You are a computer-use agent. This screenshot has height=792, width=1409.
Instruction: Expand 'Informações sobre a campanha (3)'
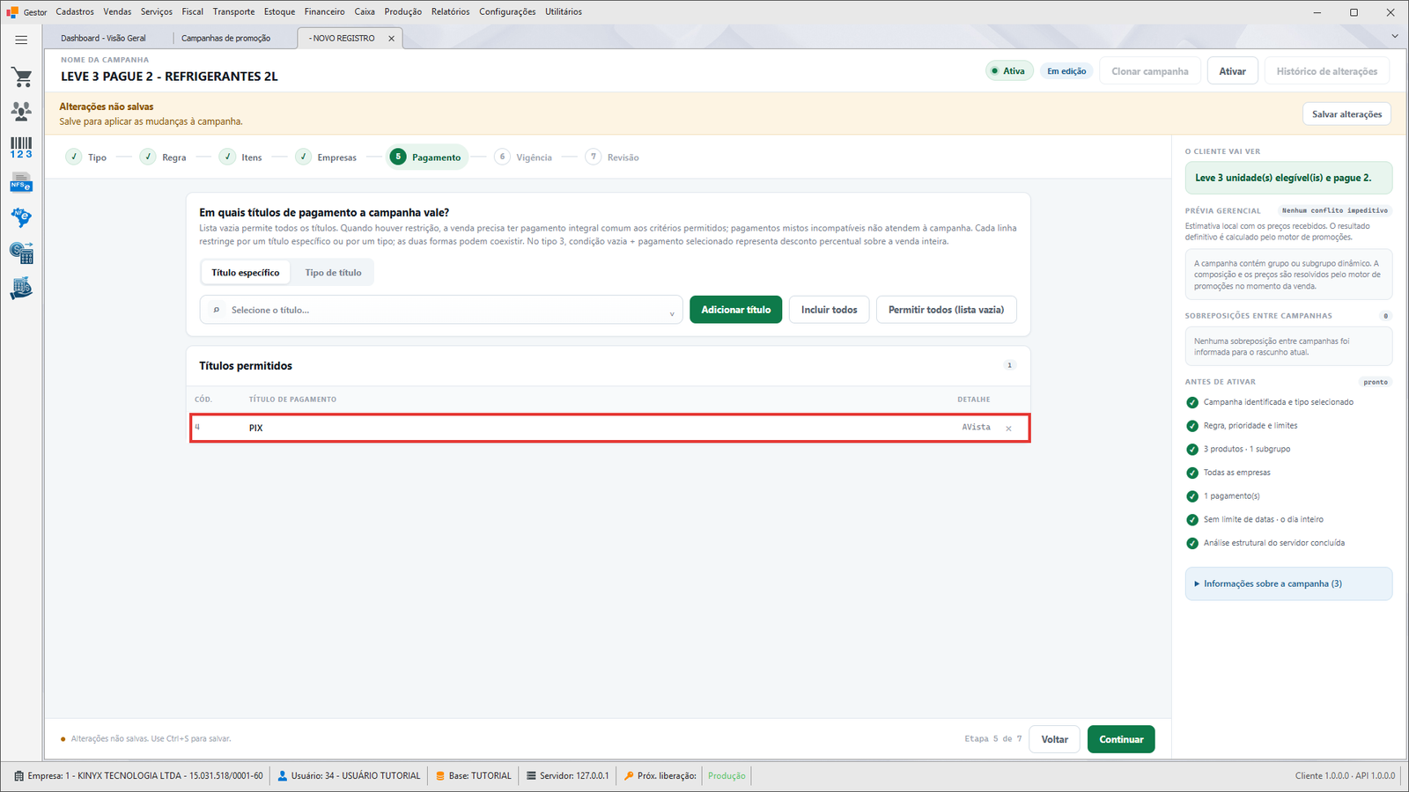click(x=1288, y=583)
